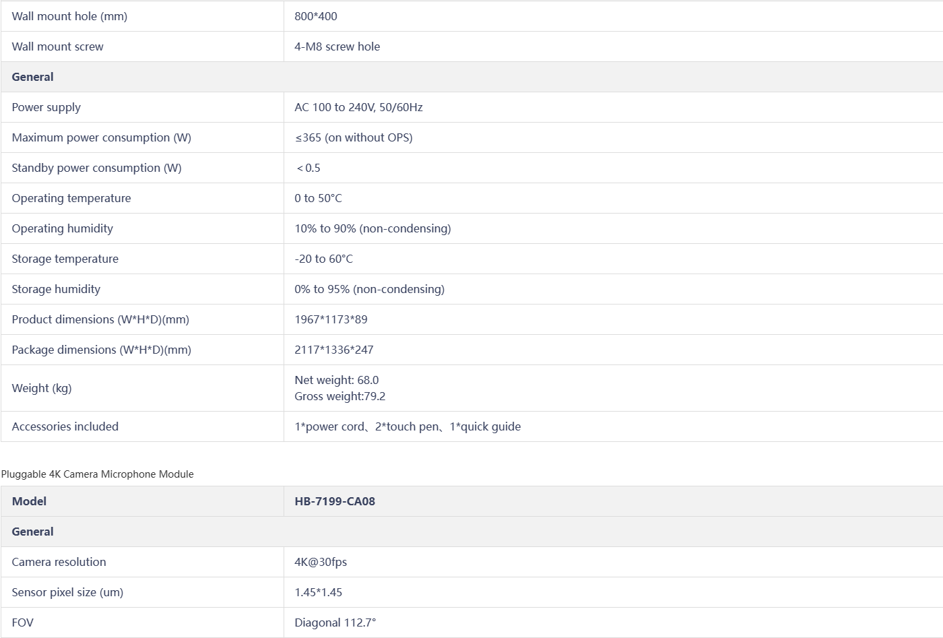Click the 'Accessories included' row label
This screenshot has width=943, height=638.
pos(65,426)
